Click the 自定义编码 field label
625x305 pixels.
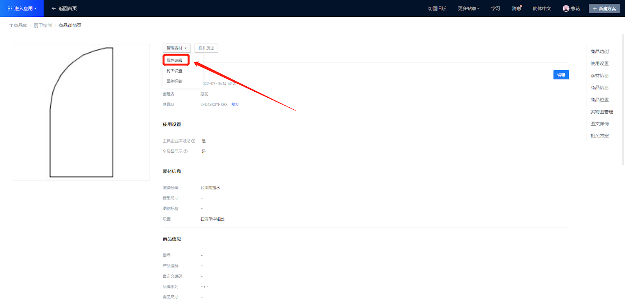coord(173,276)
